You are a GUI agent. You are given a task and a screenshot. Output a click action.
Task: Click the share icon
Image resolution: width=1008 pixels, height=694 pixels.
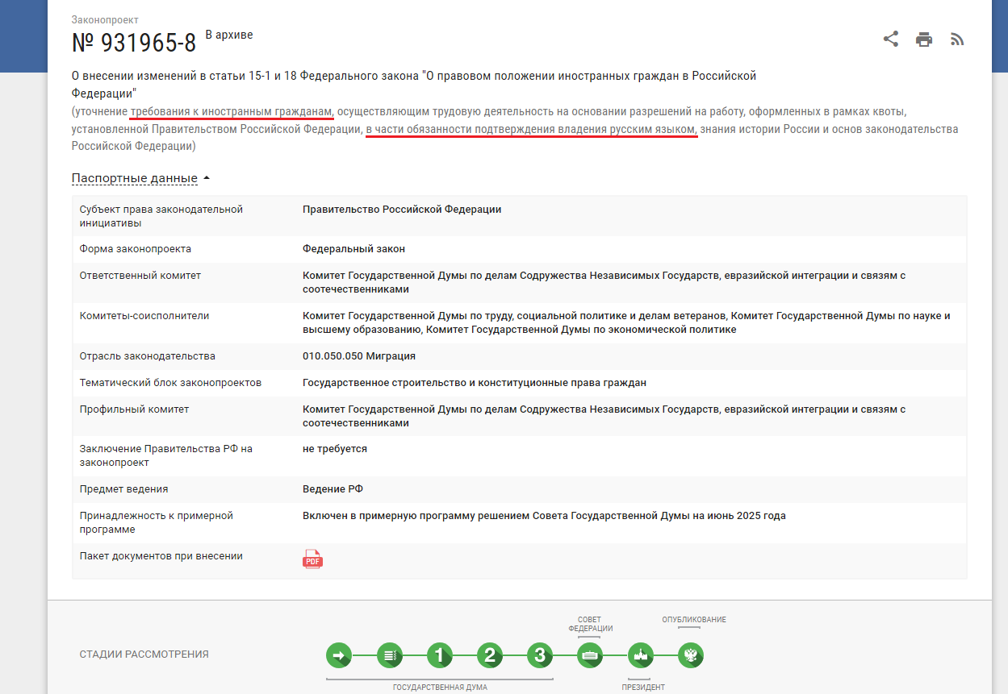pyautogui.click(x=891, y=39)
